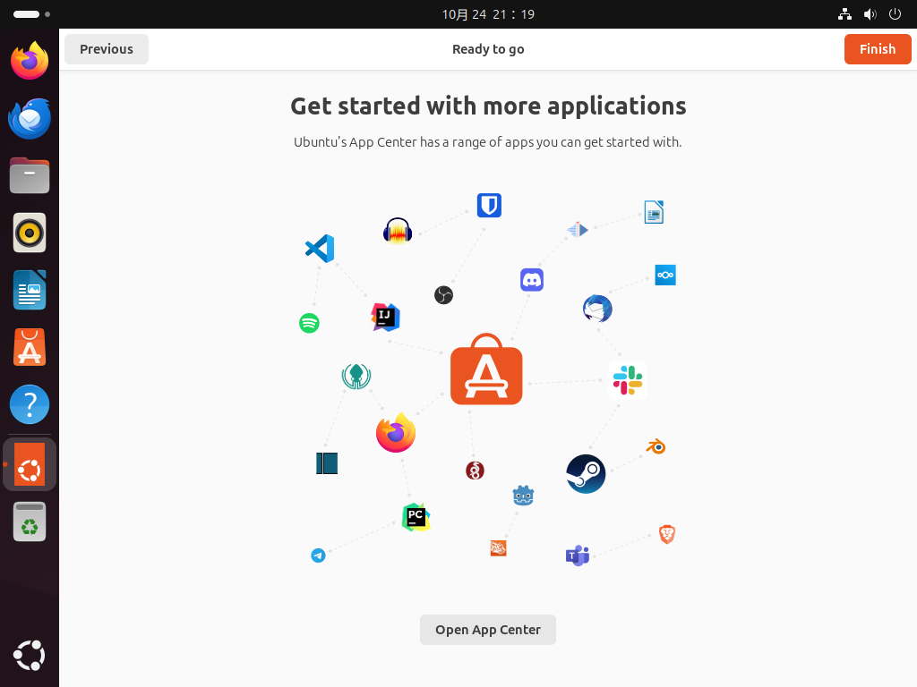
Task: Open the clock and calendar menu
Action: 488,14
